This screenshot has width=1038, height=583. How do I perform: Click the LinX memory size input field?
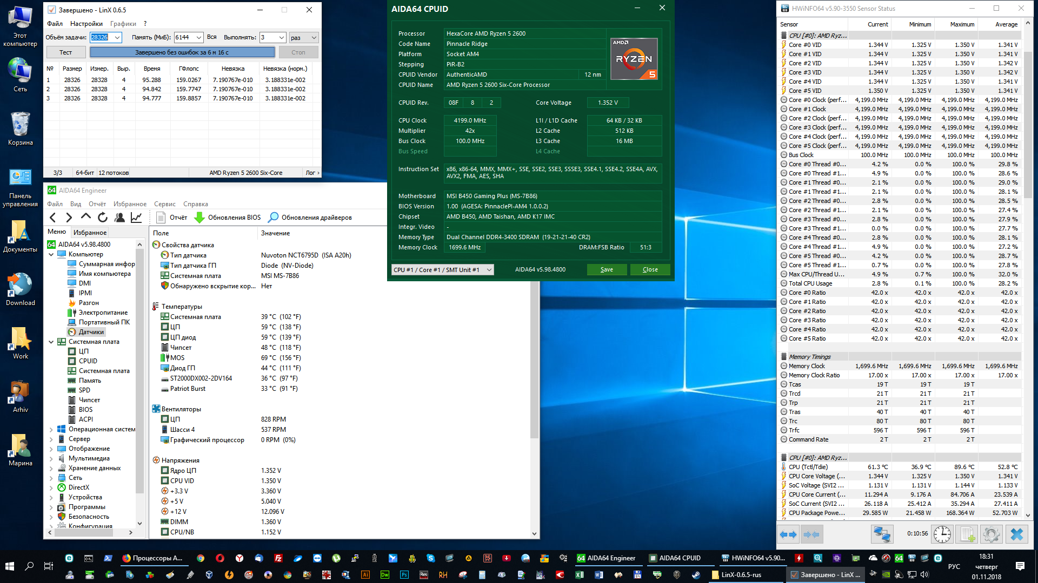184,37
